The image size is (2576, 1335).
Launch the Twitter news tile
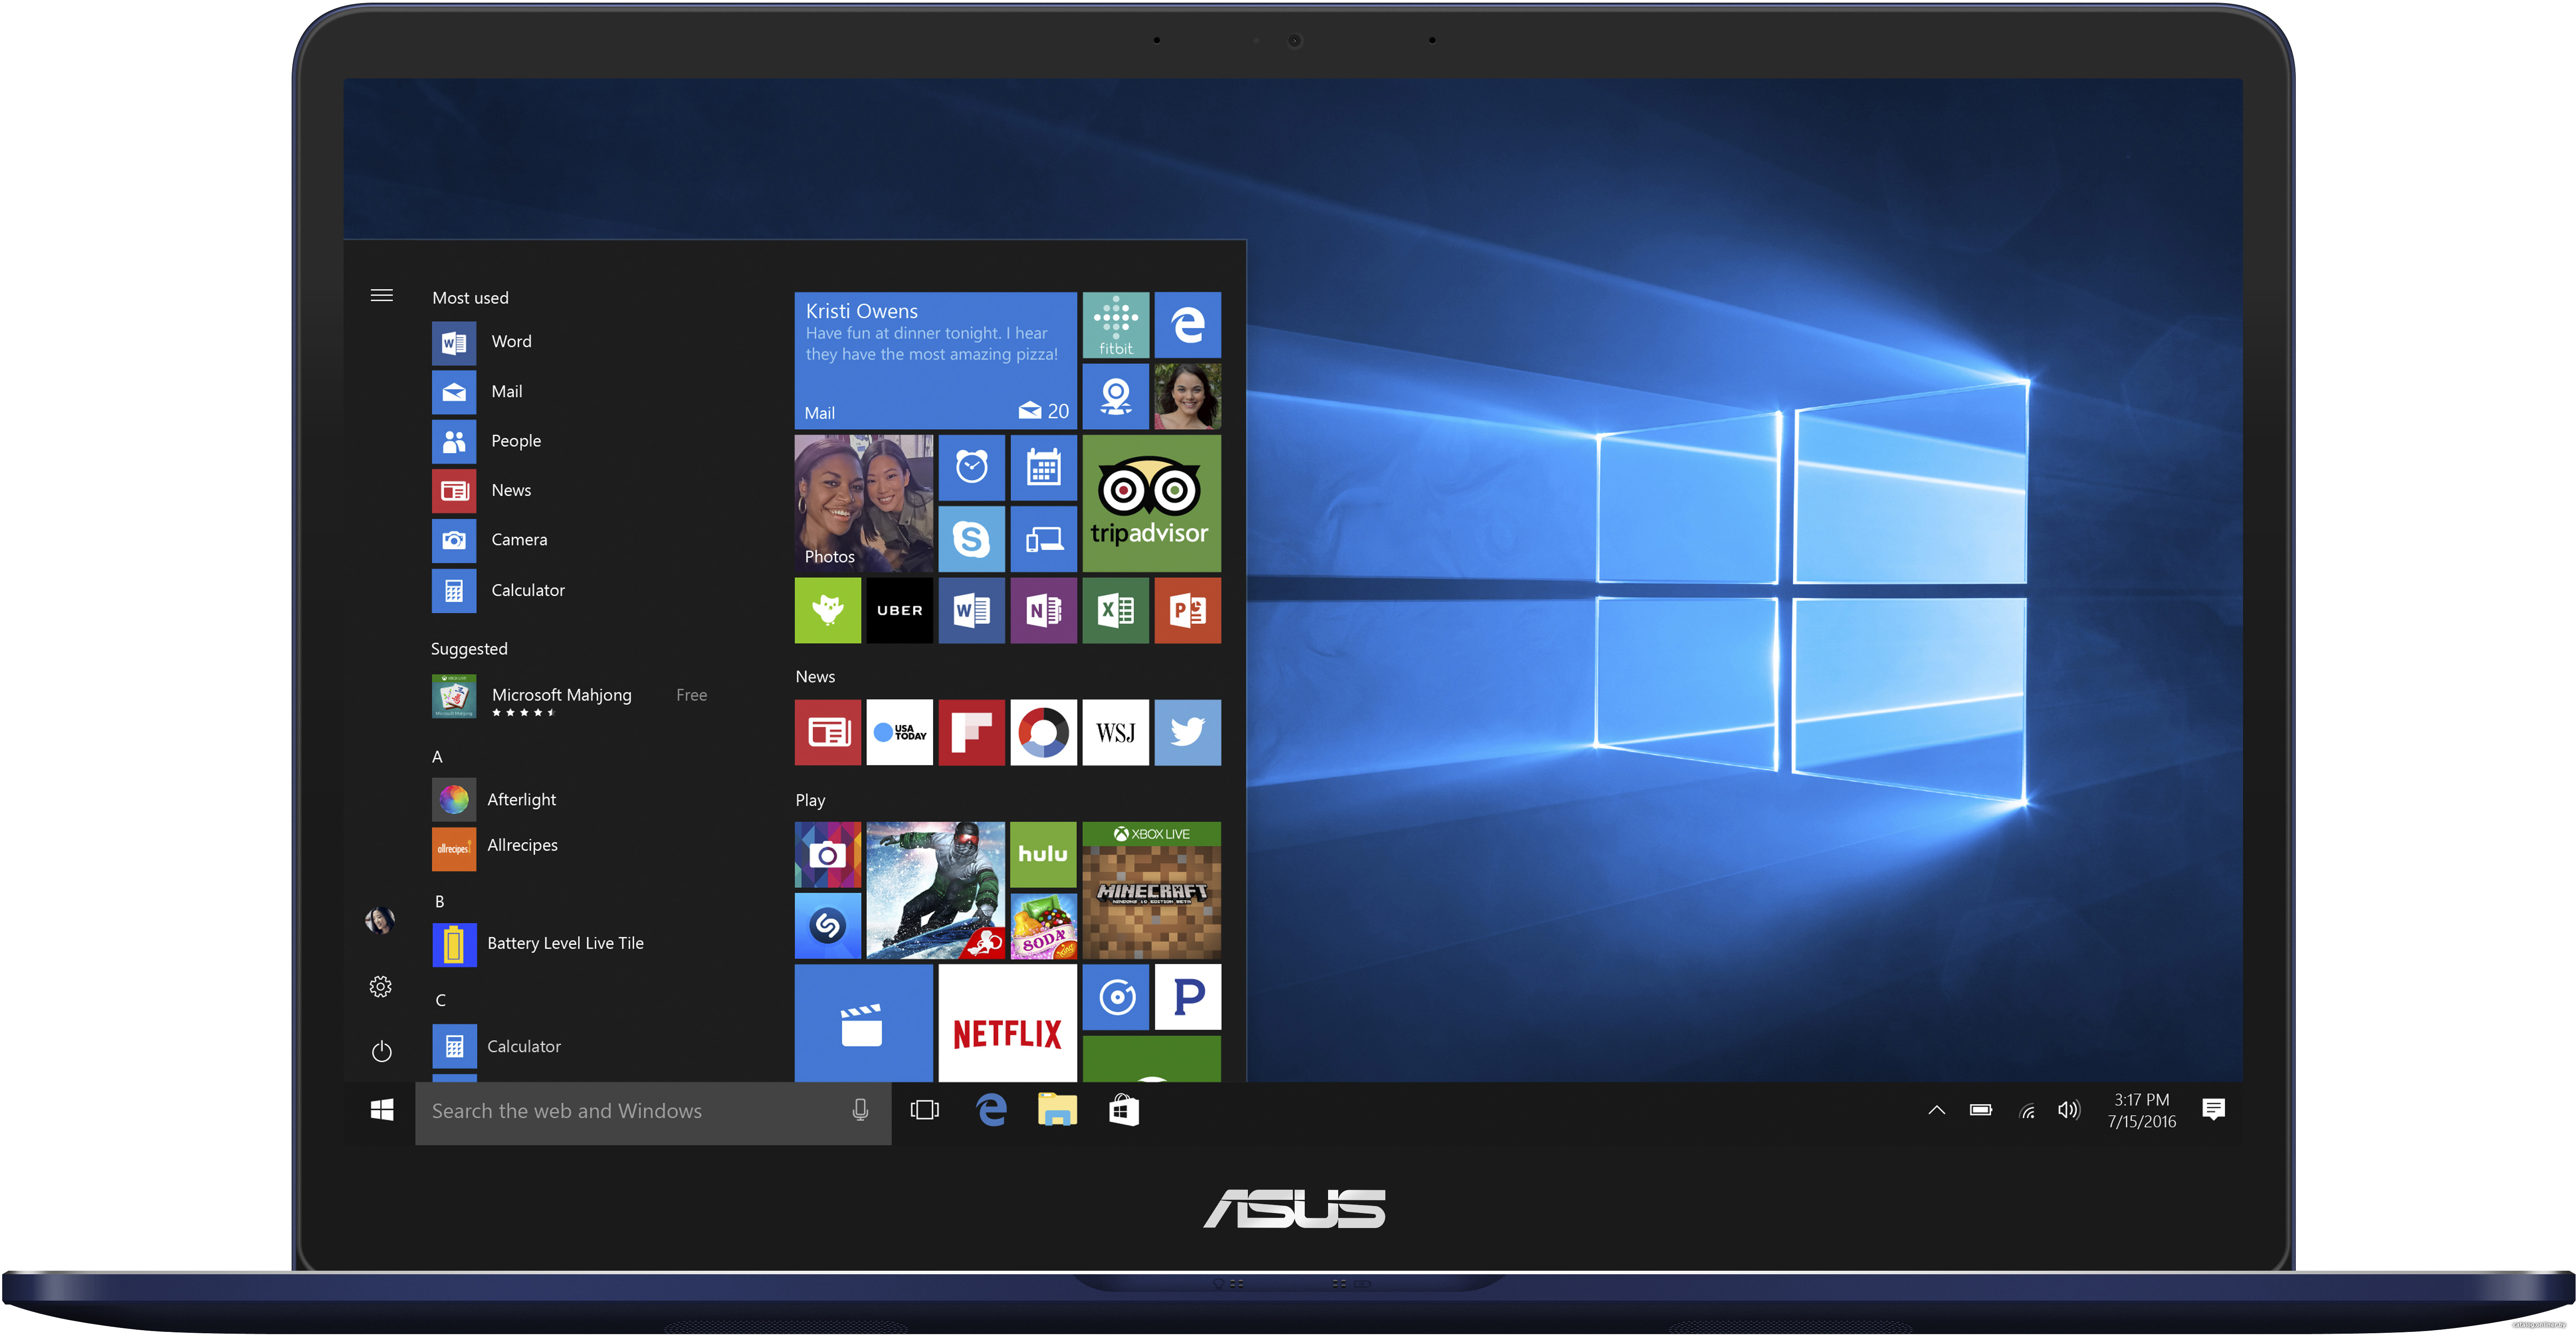coord(1187,733)
